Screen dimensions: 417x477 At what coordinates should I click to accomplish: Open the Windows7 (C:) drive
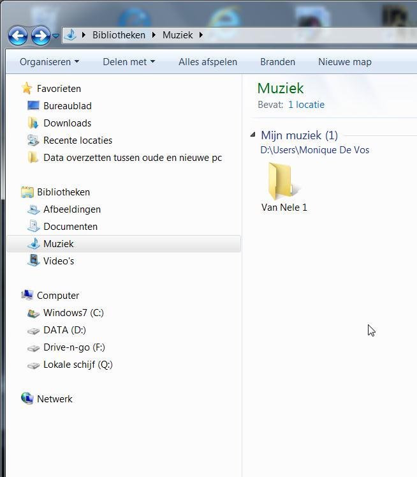(x=73, y=313)
